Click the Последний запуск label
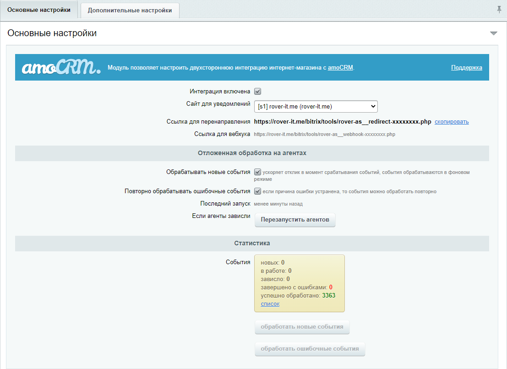Viewport: 507px width, 369px height. coord(225,204)
